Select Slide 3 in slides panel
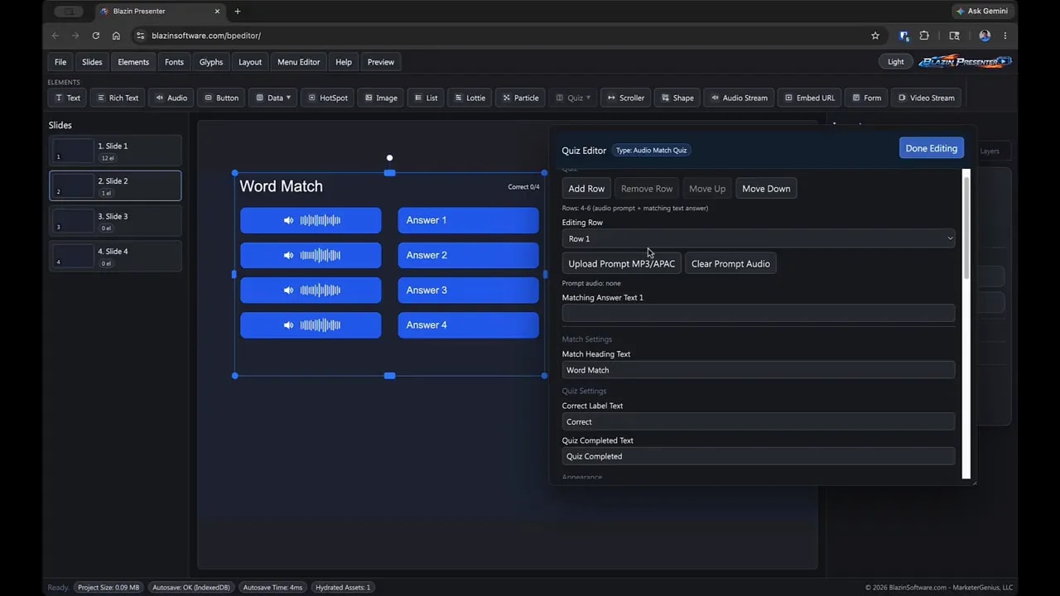 (115, 221)
